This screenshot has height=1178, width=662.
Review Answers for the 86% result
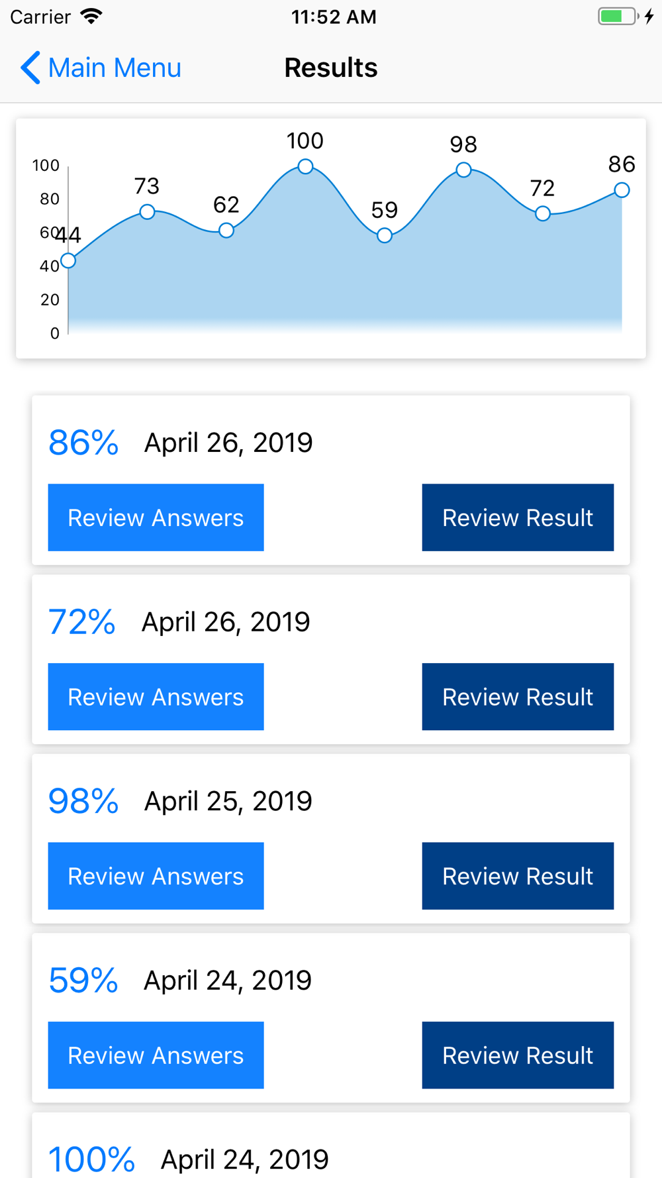point(156,517)
